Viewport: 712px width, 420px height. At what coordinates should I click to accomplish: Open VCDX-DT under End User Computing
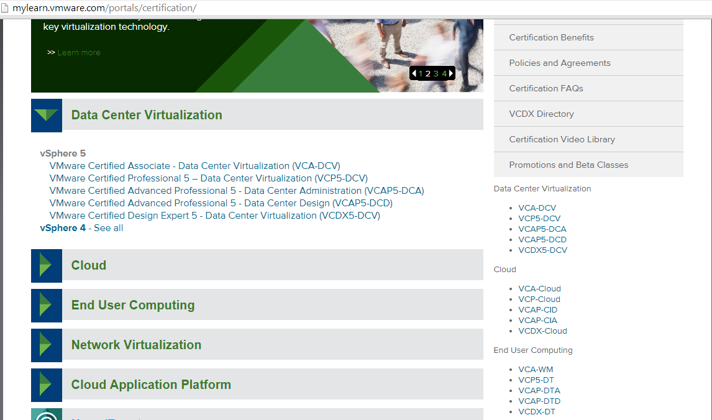tap(537, 411)
